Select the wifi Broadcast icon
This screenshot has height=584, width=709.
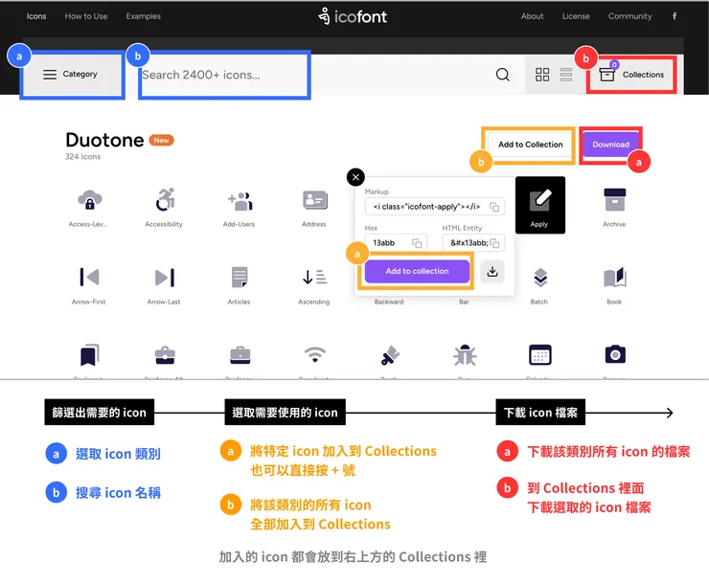pos(314,356)
